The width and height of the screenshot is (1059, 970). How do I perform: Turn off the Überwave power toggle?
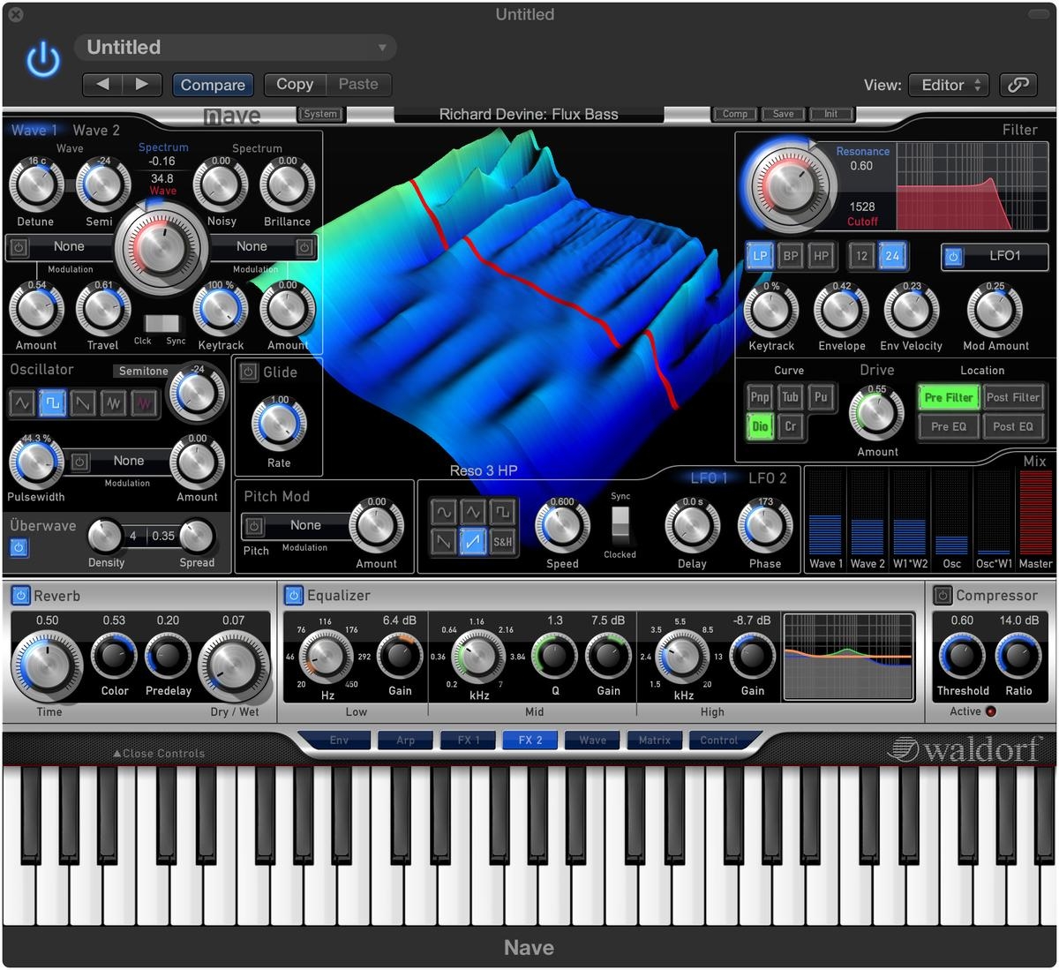click(x=19, y=548)
